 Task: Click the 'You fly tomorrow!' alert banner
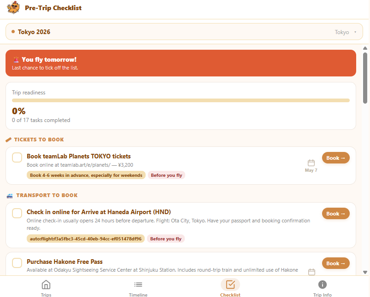click(181, 63)
